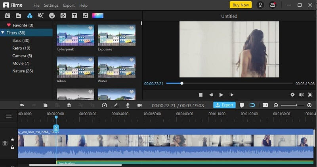Screen dimensions: 317x167
Task: Click the Filme logo
Action: [x=13, y=5]
